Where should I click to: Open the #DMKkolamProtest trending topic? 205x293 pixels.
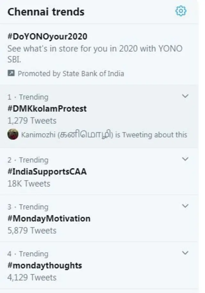[x=47, y=109]
